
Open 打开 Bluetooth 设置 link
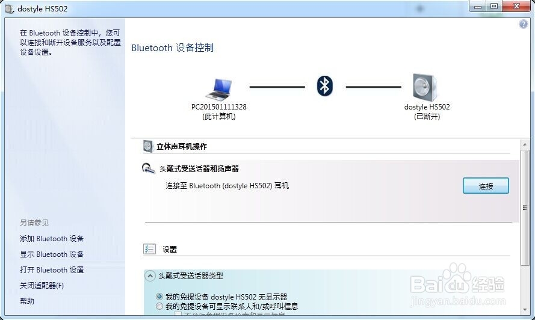52,270
